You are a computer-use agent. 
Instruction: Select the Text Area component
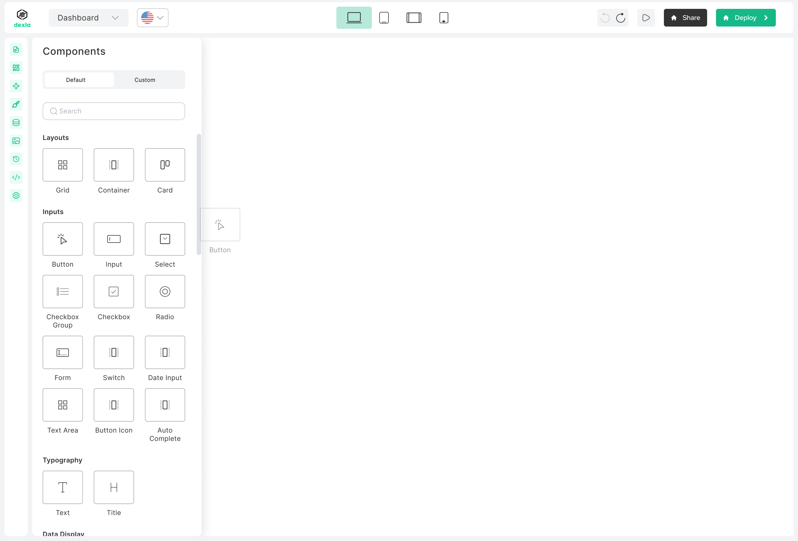tap(63, 405)
